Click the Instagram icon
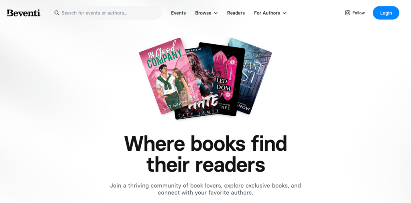The image size is (411, 203). (347, 13)
